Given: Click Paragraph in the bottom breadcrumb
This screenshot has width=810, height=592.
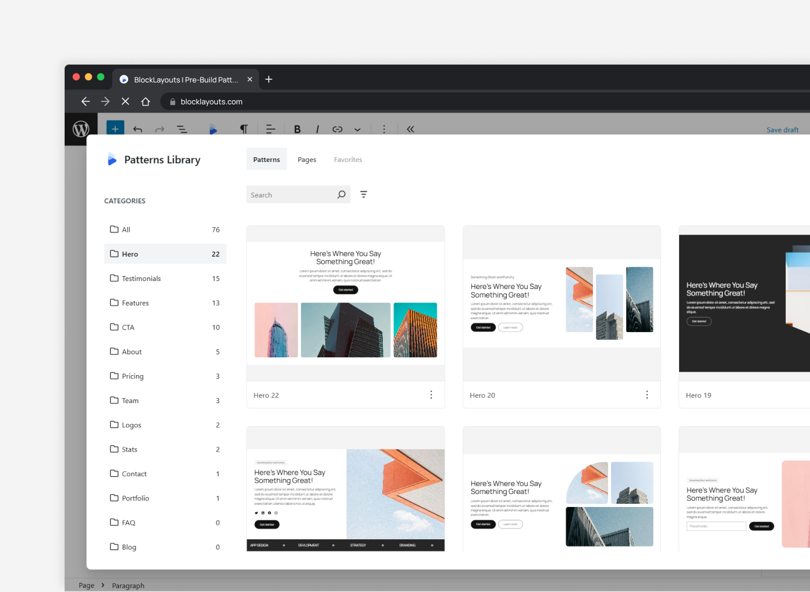Looking at the screenshot, I should click(128, 586).
